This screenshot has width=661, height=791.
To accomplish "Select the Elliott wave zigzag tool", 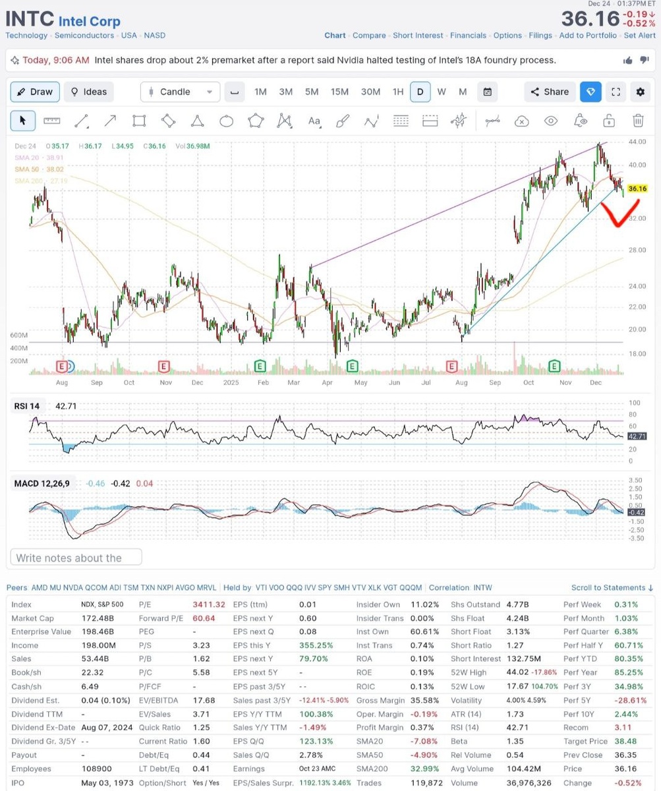I will pos(372,121).
